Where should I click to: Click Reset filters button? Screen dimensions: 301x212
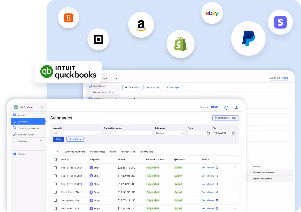pyautogui.click(x=75, y=139)
